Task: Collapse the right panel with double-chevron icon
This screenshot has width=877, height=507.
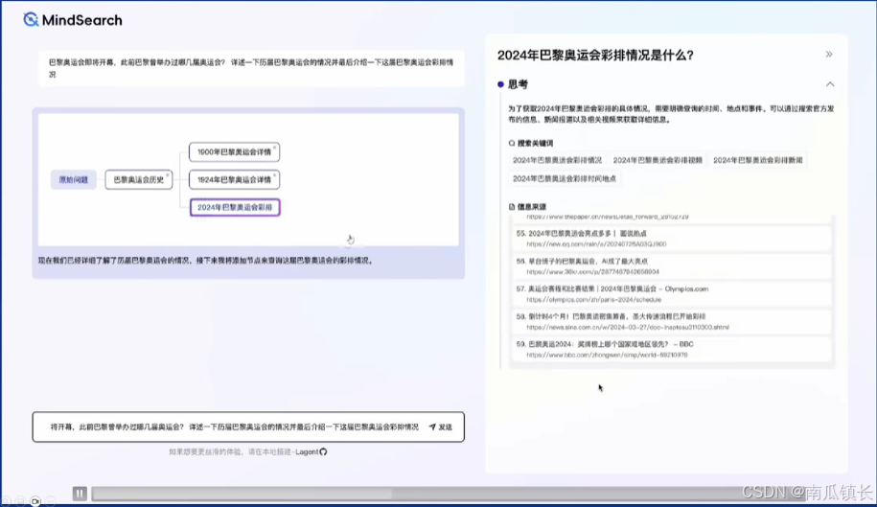Action: pos(829,55)
